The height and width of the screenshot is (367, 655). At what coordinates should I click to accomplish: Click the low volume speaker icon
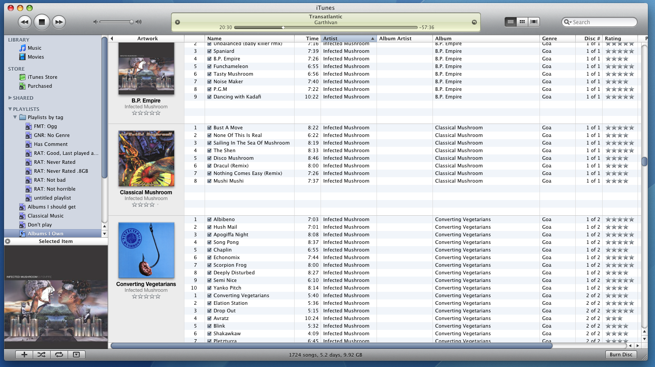click(95, 22)
